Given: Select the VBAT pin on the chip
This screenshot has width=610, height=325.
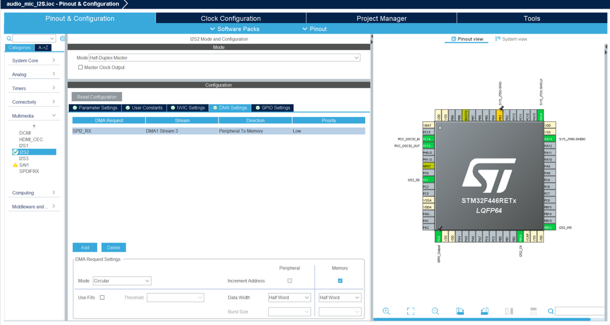Looking at the screenshot, I should click(428, 126).
